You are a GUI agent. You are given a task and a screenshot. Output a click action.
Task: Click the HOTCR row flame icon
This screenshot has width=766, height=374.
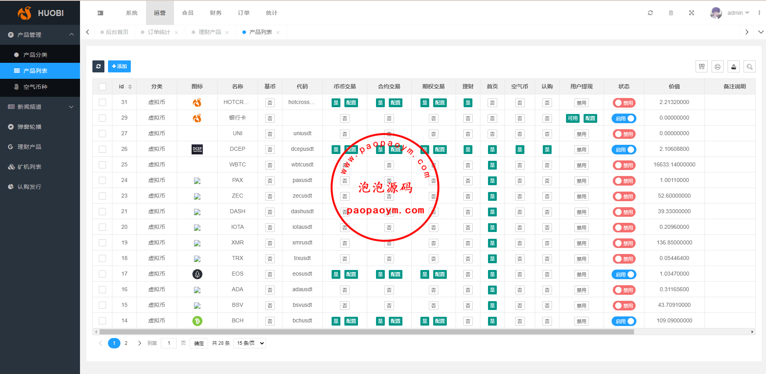tap(197, 102)
